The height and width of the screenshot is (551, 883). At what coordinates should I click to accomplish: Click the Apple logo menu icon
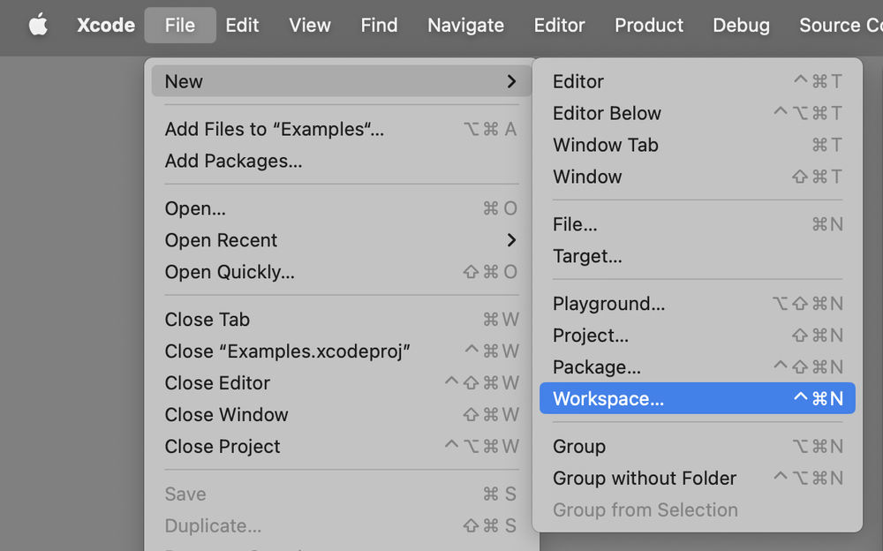coord(38,26)
